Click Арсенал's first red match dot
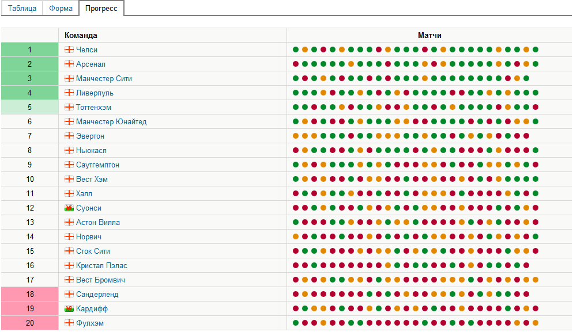The width and height of the screenshot is (573, 332). click(x=296, y=64)
